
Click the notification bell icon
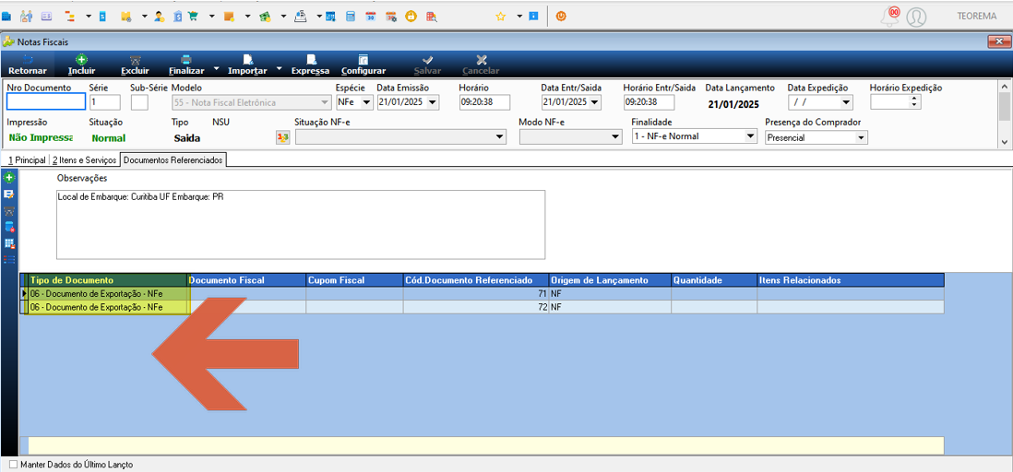[x=890, y=17]
